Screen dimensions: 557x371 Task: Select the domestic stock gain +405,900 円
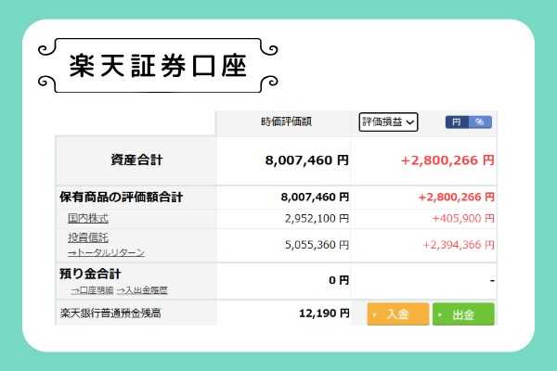click(463, 218)
